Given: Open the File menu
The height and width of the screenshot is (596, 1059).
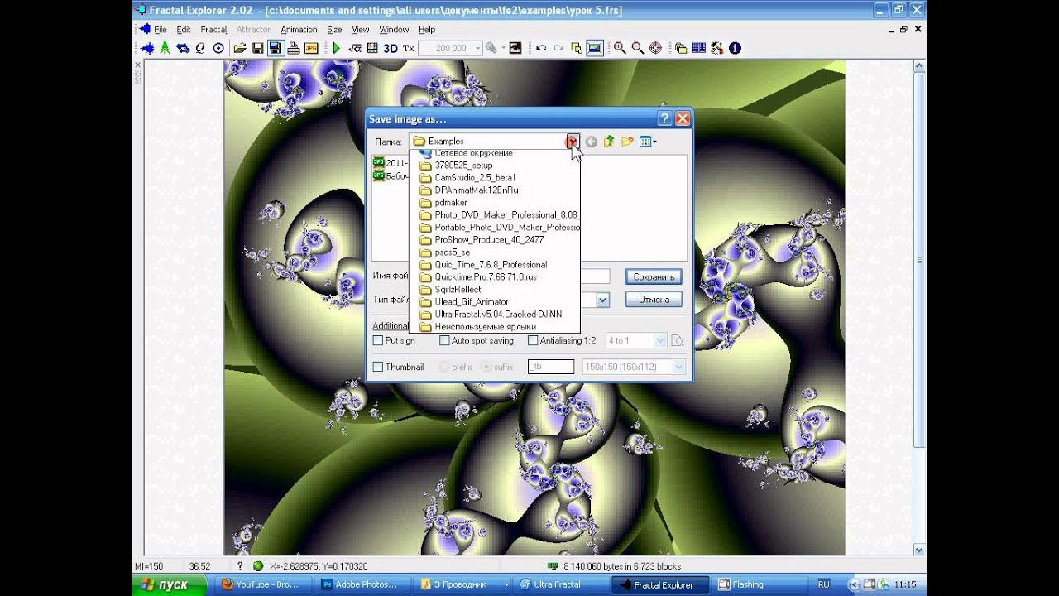Looking at the screenshot, I should (161, 29).
